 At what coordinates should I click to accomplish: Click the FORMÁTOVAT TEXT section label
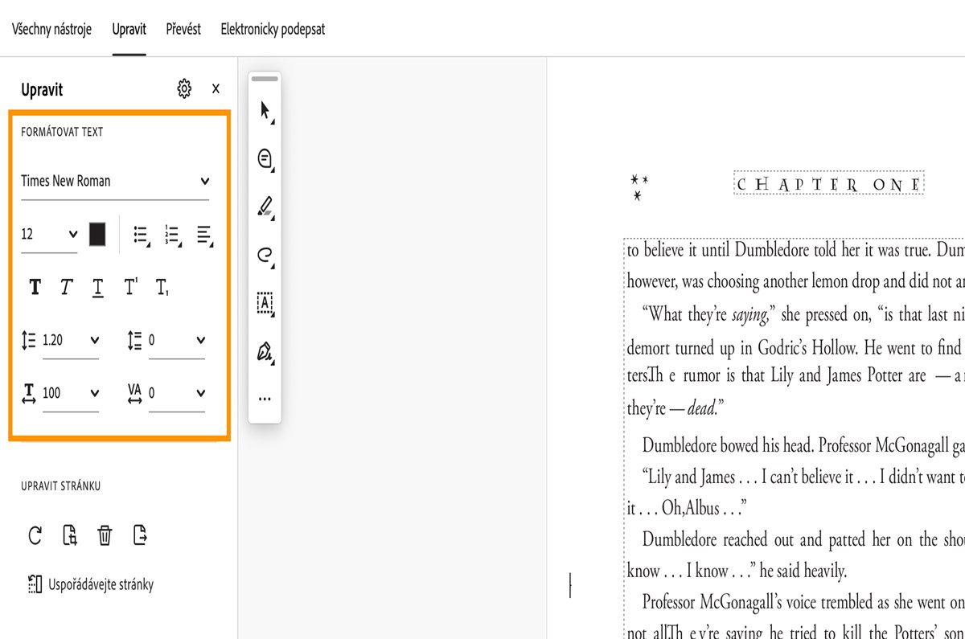(62, 132)
